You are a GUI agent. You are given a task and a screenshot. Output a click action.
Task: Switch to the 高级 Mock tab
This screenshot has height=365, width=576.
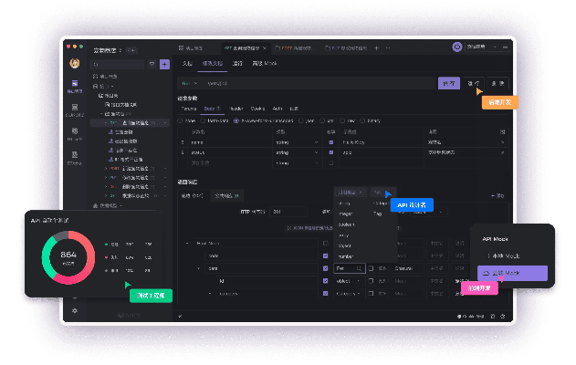[265, 63]
